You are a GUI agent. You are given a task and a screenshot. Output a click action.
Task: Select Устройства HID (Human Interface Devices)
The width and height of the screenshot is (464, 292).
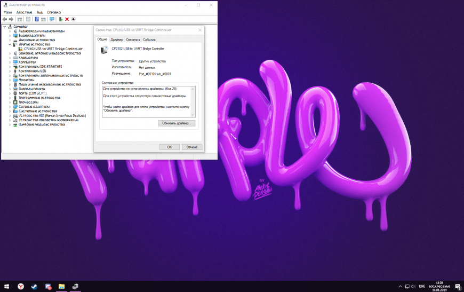pyautogui.click(x=52, y=115)
